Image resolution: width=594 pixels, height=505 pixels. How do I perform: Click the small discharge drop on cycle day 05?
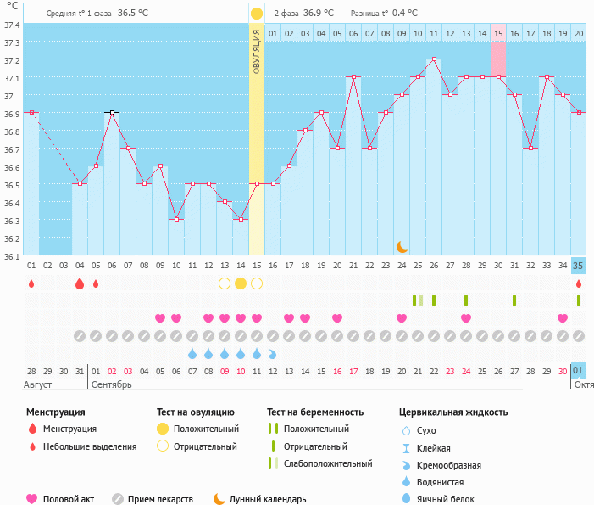point(96,283)
